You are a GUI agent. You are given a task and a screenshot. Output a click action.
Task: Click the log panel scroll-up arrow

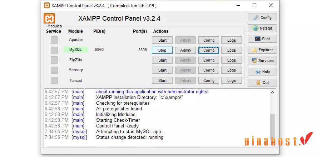pos(273,92)
